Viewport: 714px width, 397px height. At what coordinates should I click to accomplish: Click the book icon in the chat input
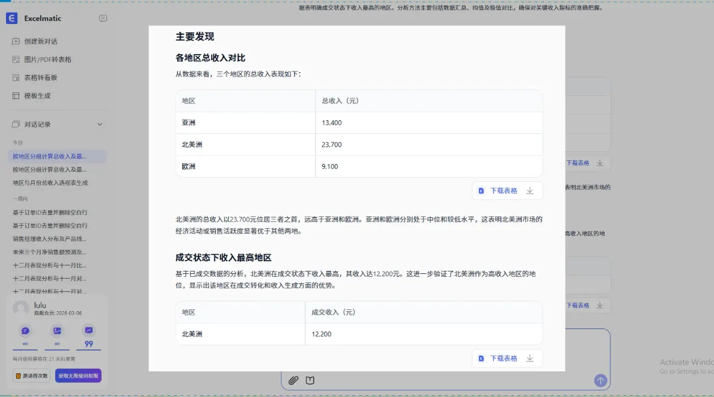(310, 380)
